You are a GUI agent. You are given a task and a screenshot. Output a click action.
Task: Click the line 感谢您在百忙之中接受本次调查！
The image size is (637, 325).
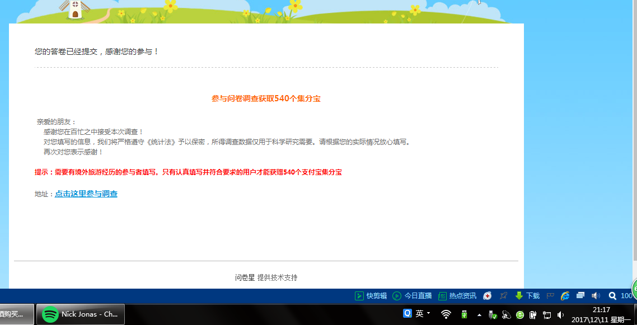(x=93, y=132)
